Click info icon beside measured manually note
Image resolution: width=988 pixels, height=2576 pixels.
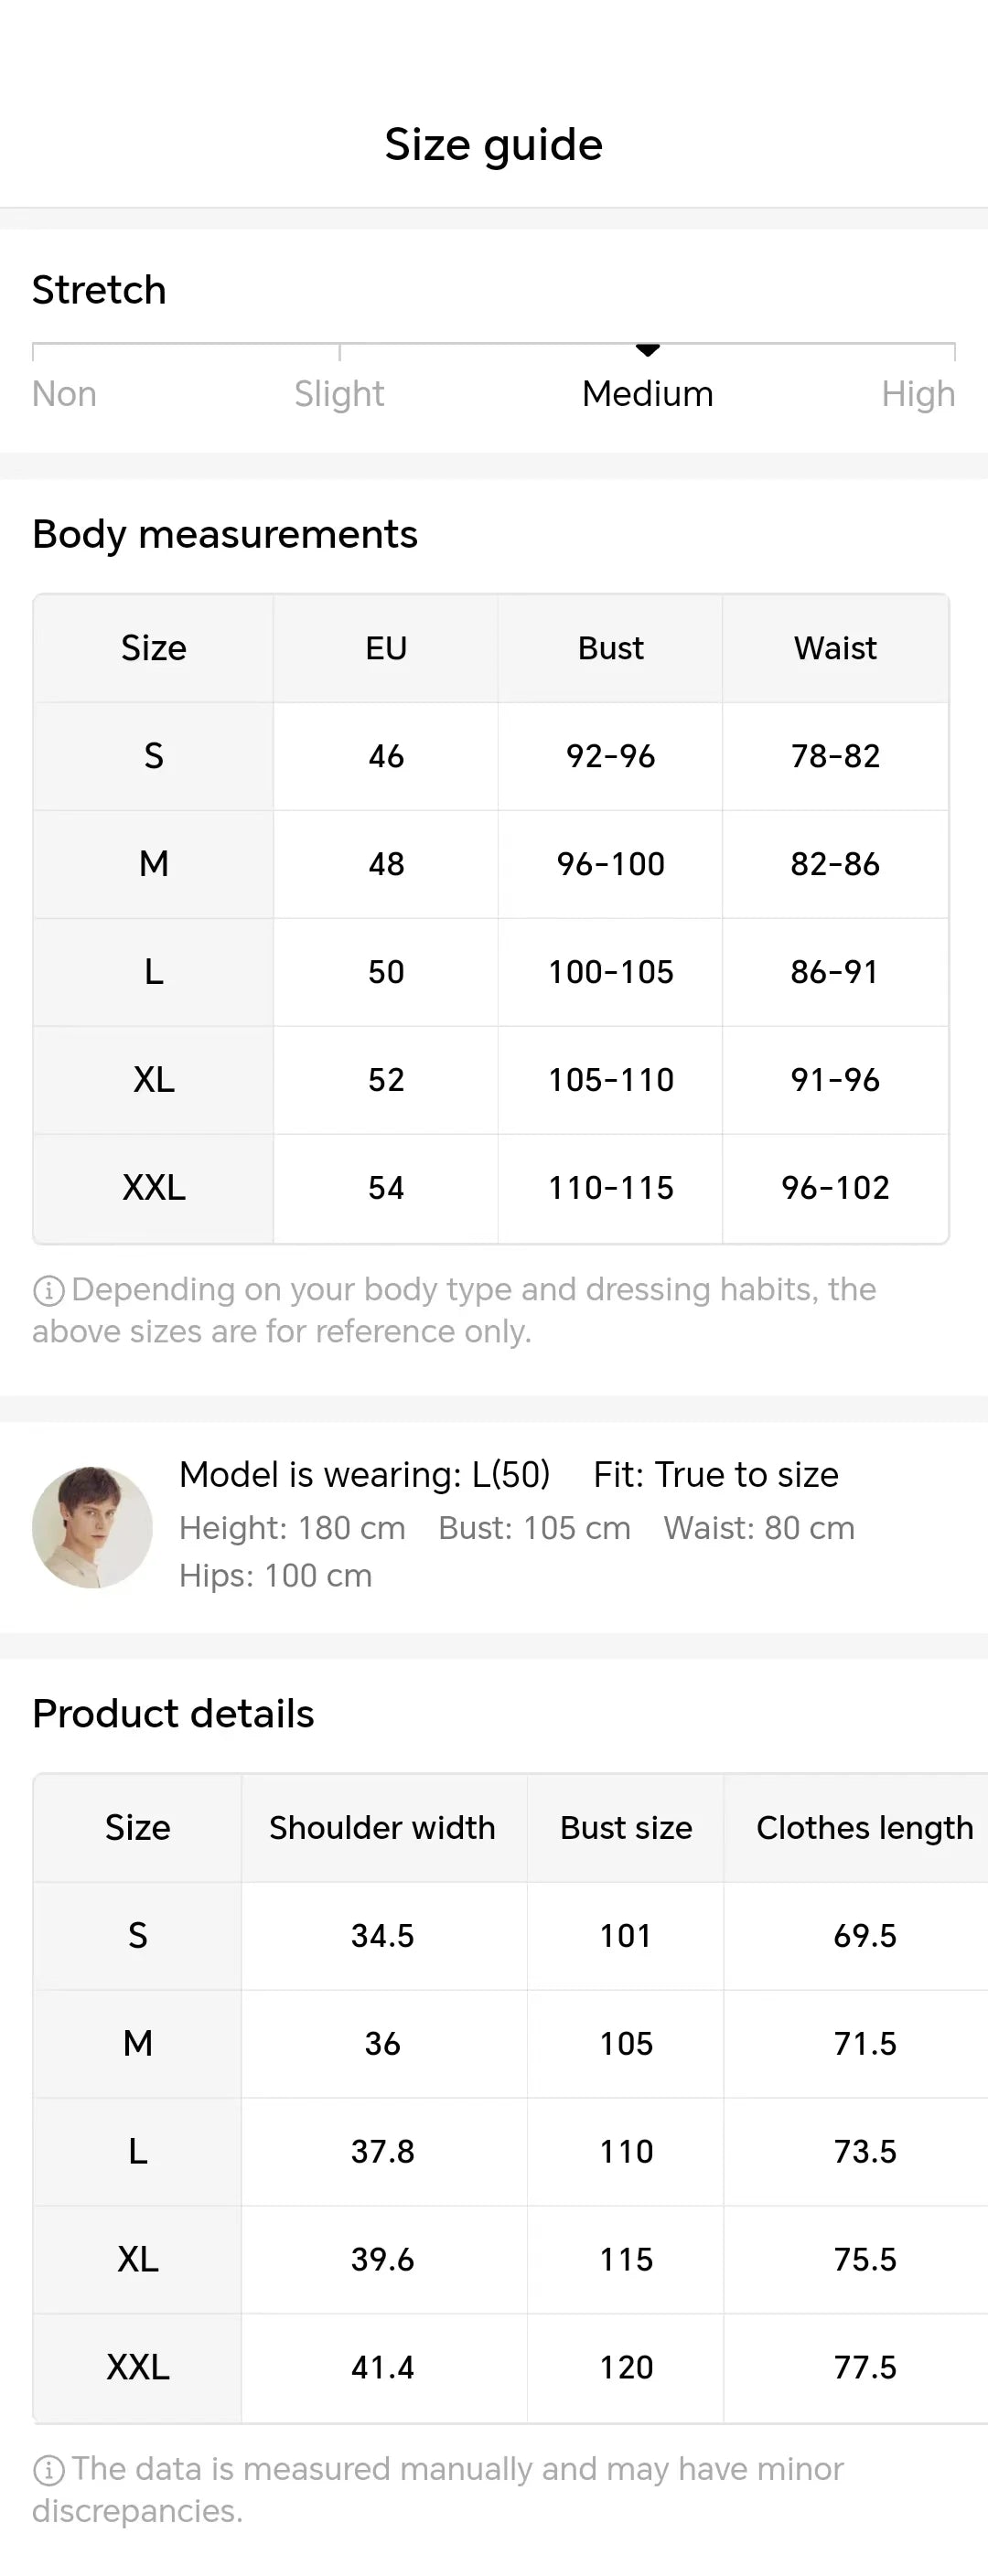point(48,2470)
